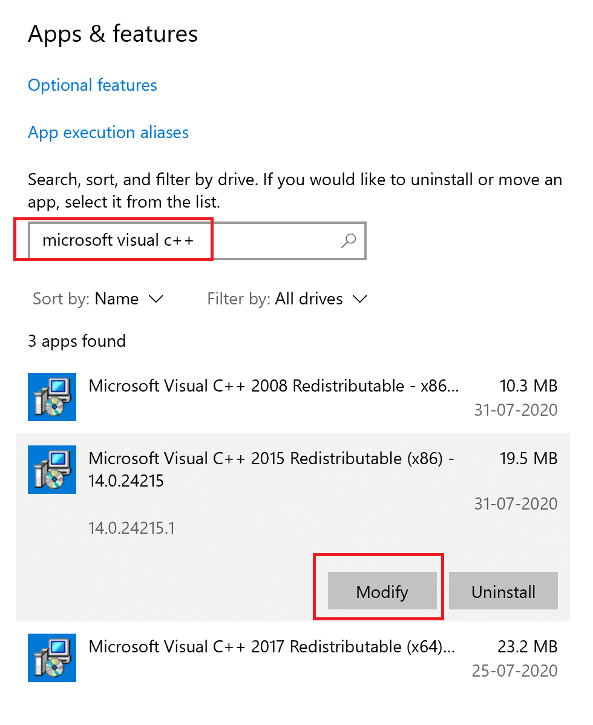Click the 10.3 MB size value

(528, 386)
